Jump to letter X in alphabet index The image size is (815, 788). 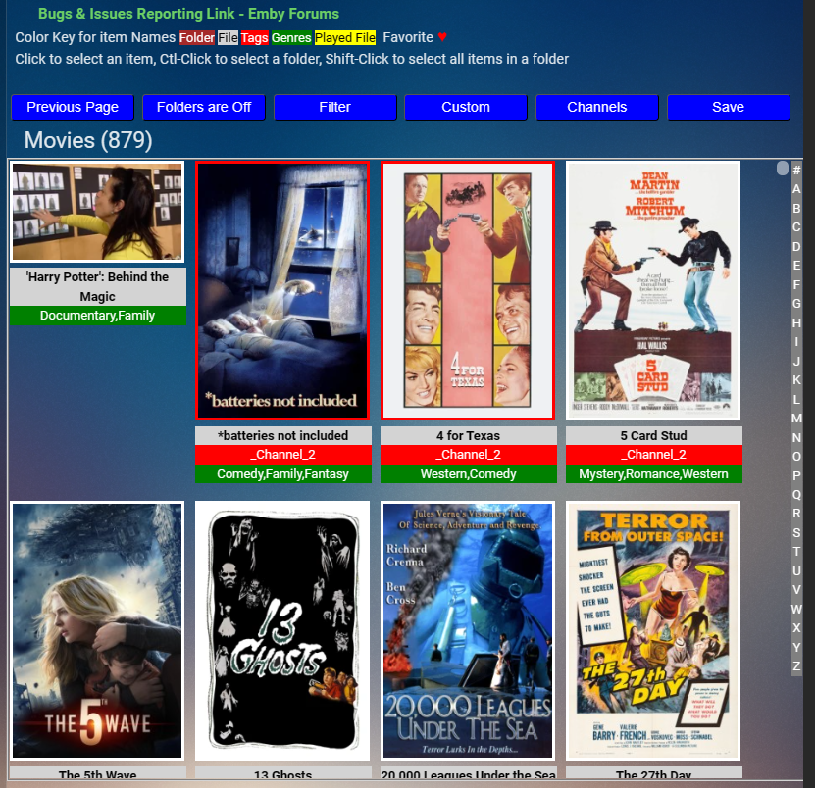point(796,628)
